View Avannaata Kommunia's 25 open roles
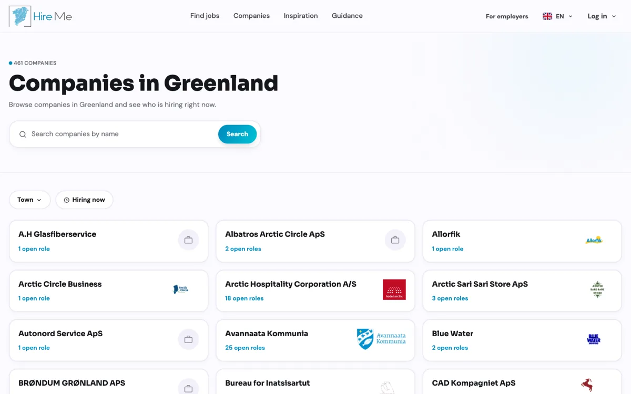 click(x=245, y=348)
